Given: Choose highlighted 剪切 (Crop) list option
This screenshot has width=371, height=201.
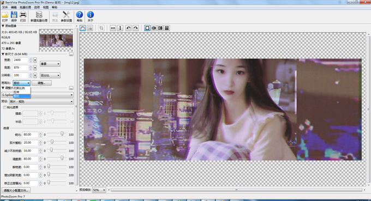Looking at the screenshot, I should point(21,96).
